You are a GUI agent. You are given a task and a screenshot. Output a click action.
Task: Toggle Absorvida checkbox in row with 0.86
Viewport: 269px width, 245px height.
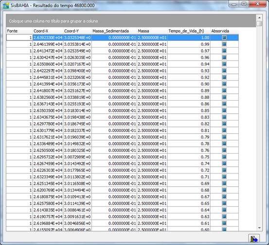pyautogui.click(x=224, y=104)
